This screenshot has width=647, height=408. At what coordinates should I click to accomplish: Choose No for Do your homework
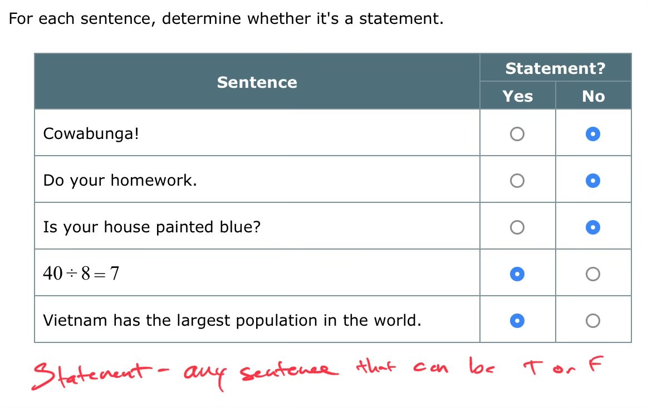(593, 181)
